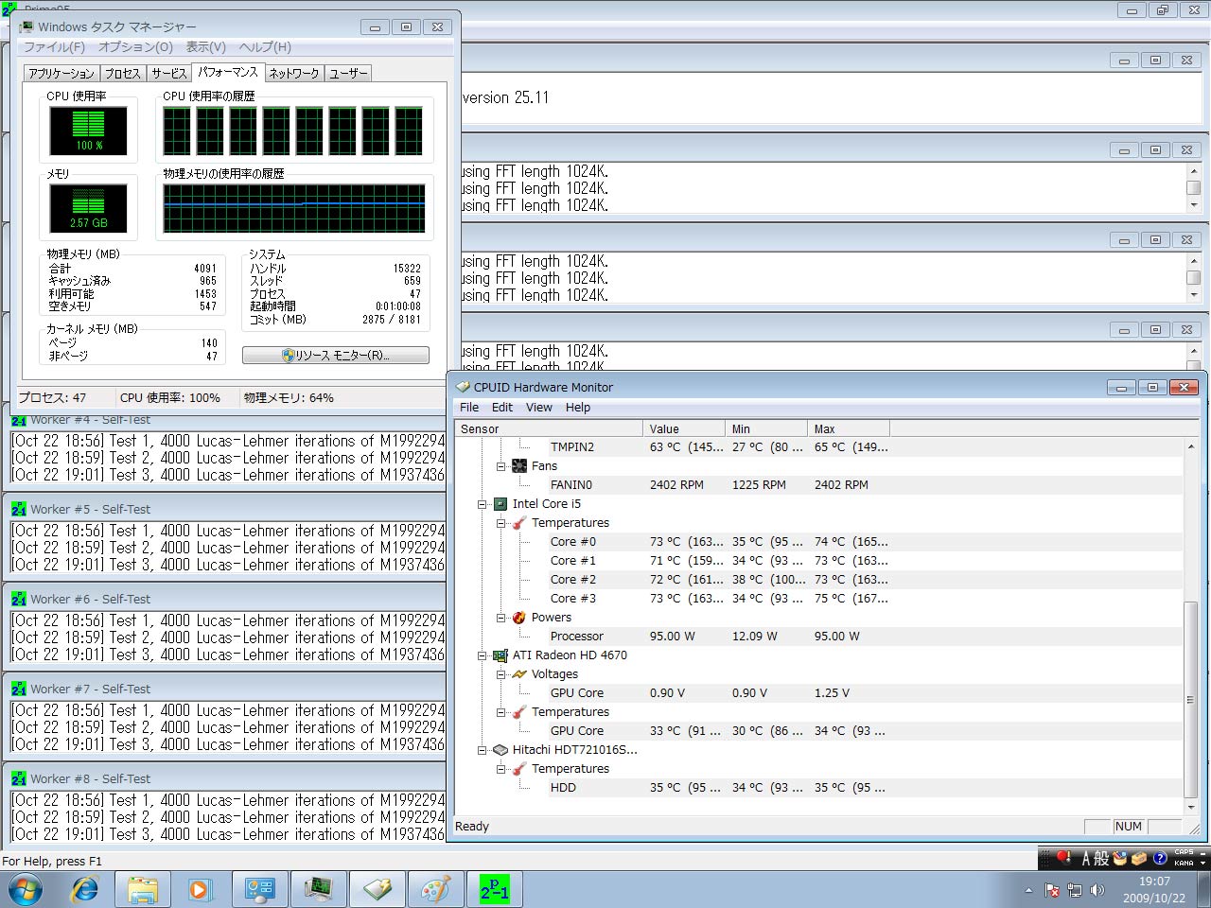Collapse the ATI Radeon HD 4670 node

(x=483, y=655)
